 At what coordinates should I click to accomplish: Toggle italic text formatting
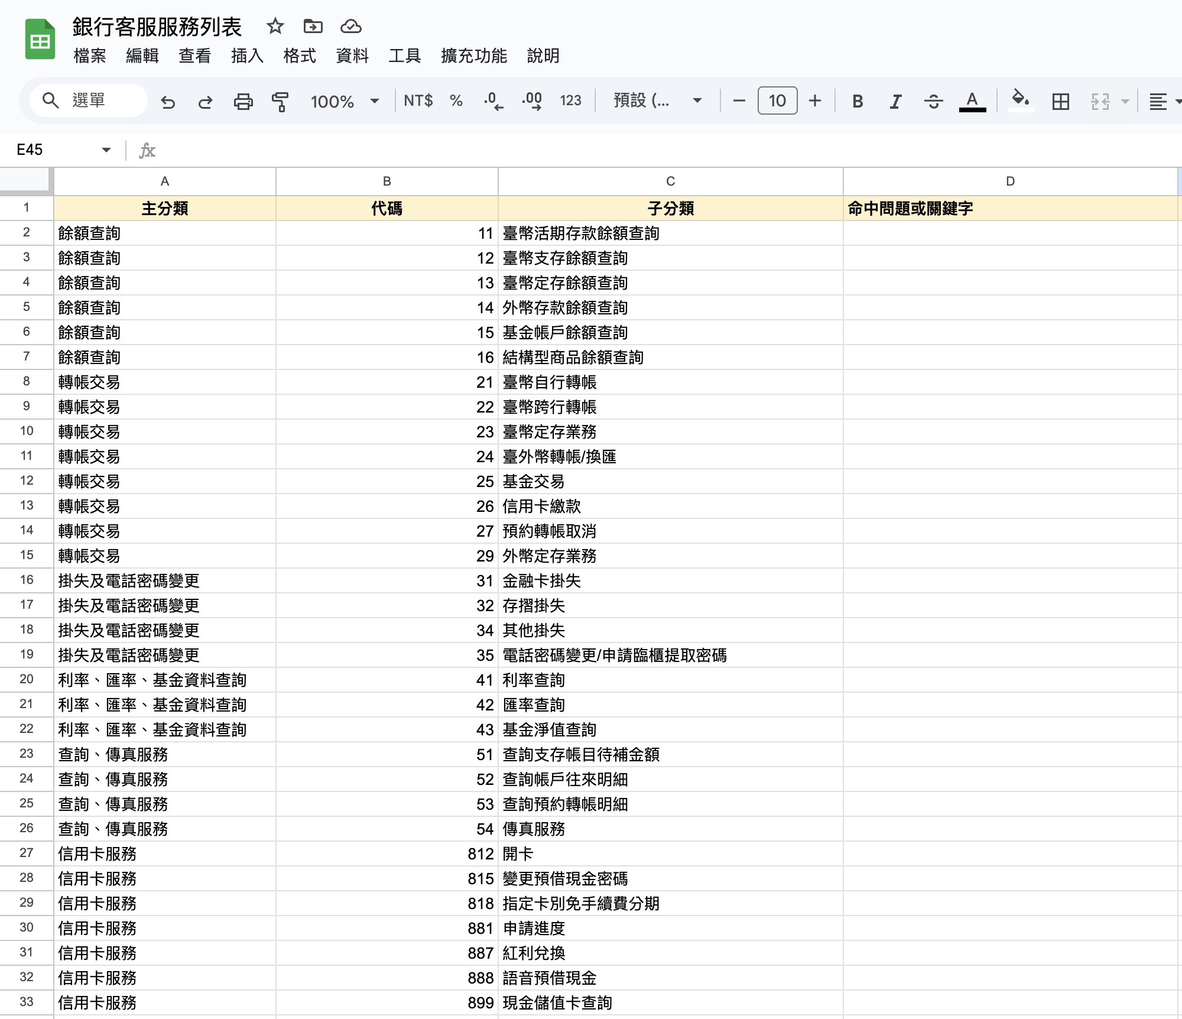pyautogui.click(x=895, y=102)
